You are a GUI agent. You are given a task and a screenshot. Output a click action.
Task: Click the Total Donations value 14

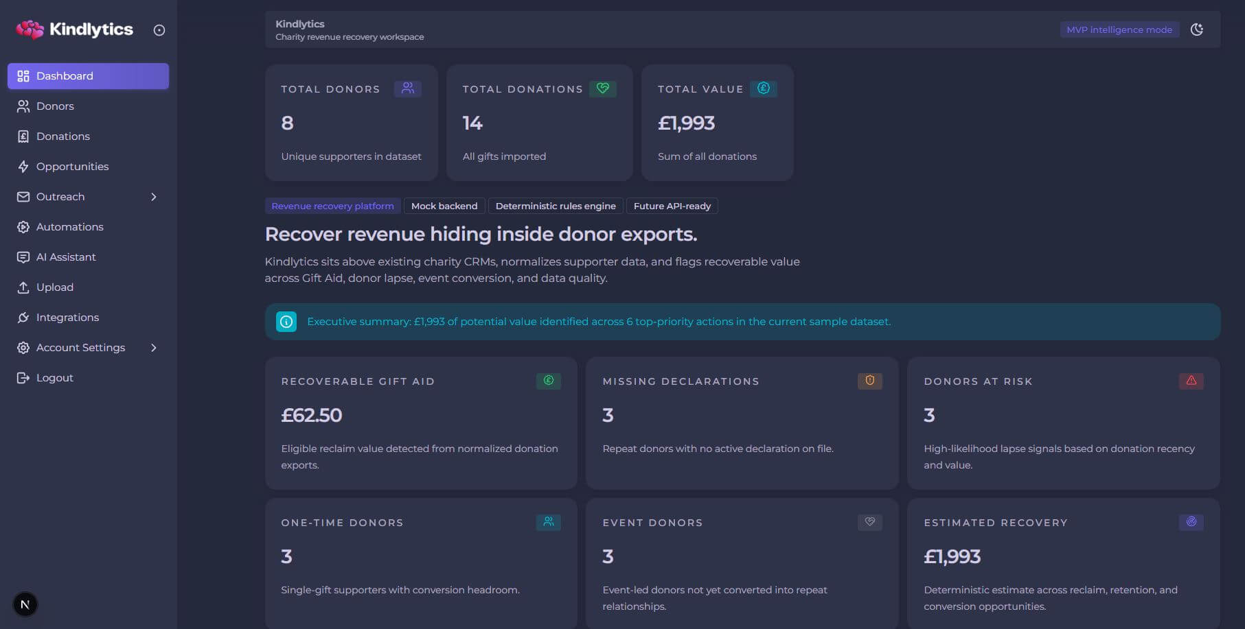click(472, 123)
